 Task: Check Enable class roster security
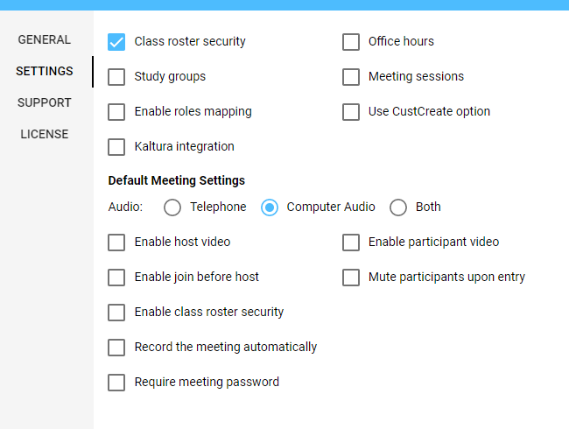click(x=116, y=312)
